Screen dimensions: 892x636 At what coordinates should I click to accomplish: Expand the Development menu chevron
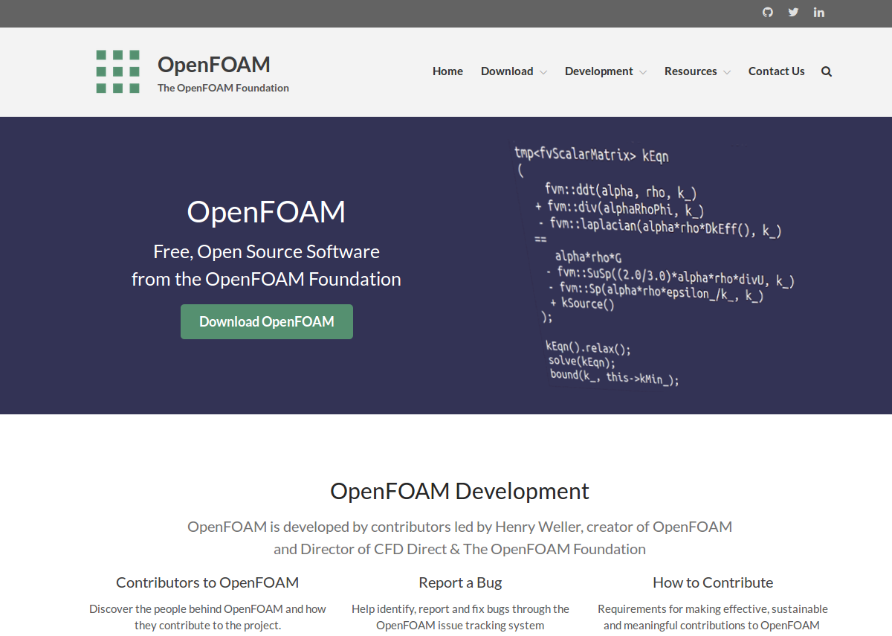tap(643, 72)
